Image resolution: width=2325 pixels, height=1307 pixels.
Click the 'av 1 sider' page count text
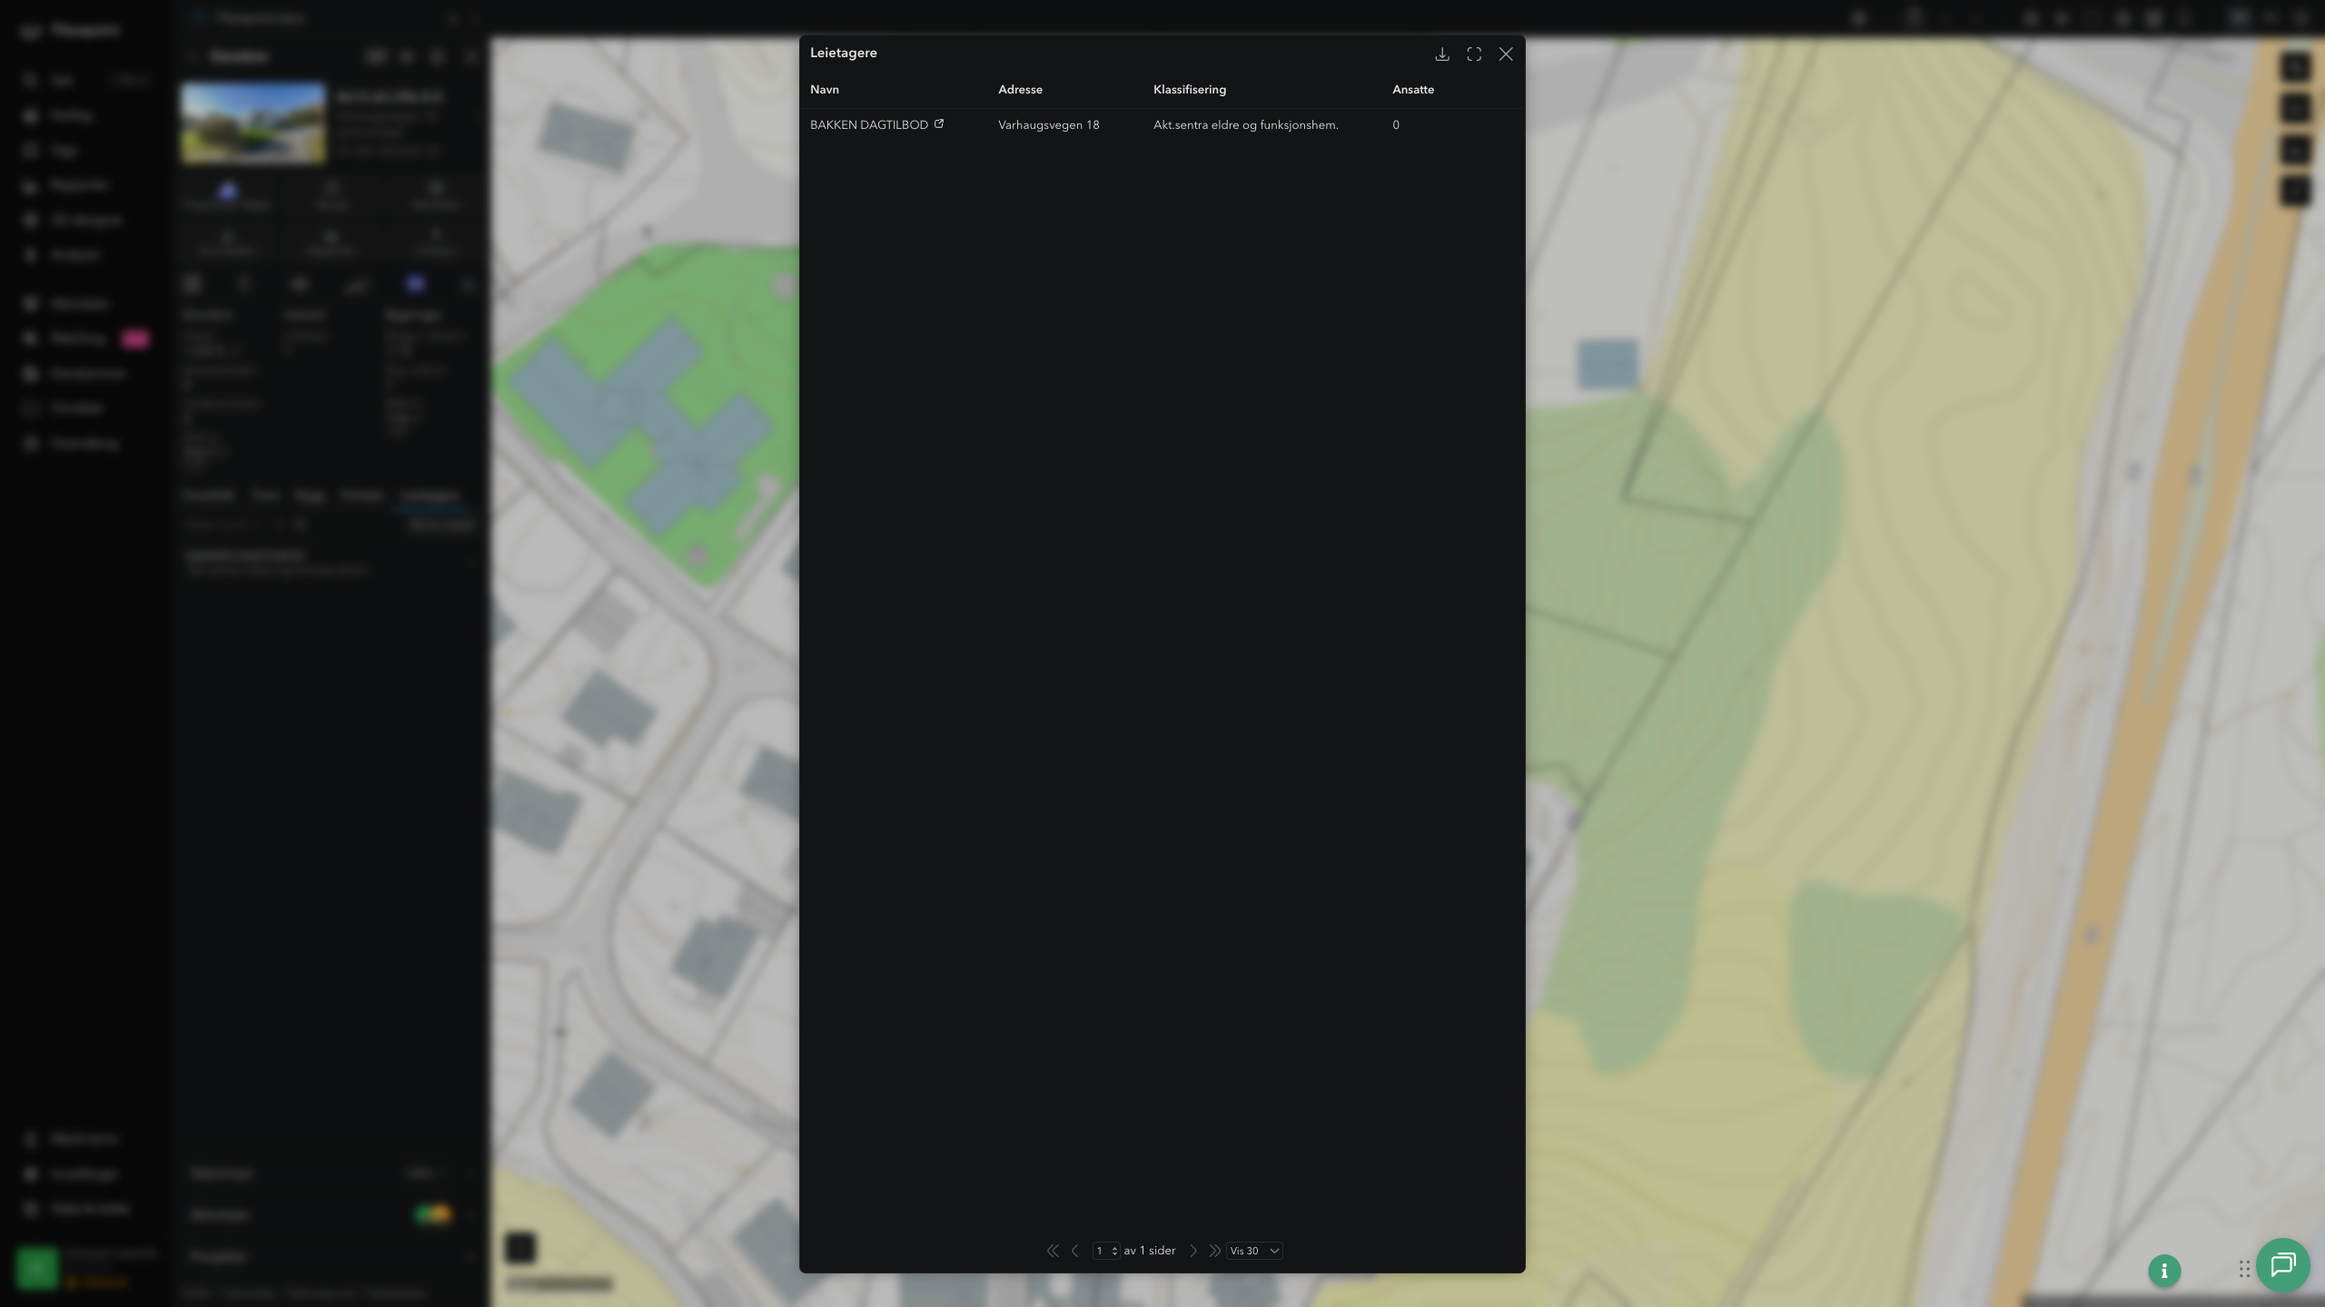pos(1150,1251)
